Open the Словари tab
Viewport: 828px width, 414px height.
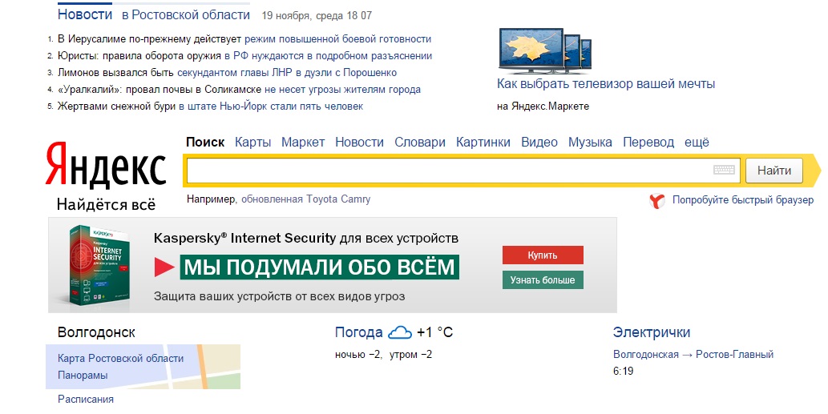tap(420, 143)
